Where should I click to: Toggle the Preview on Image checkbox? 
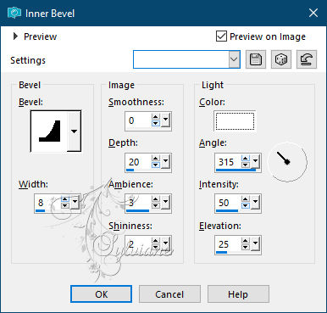221,36
